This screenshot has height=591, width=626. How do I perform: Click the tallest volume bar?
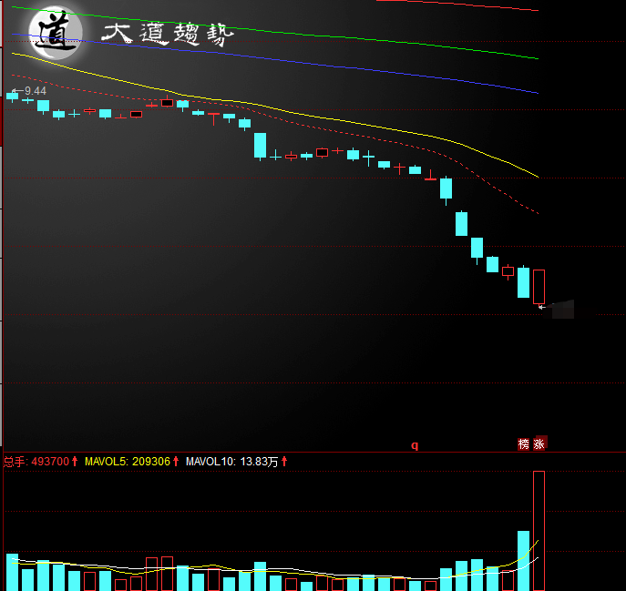[x=539, y=530]
